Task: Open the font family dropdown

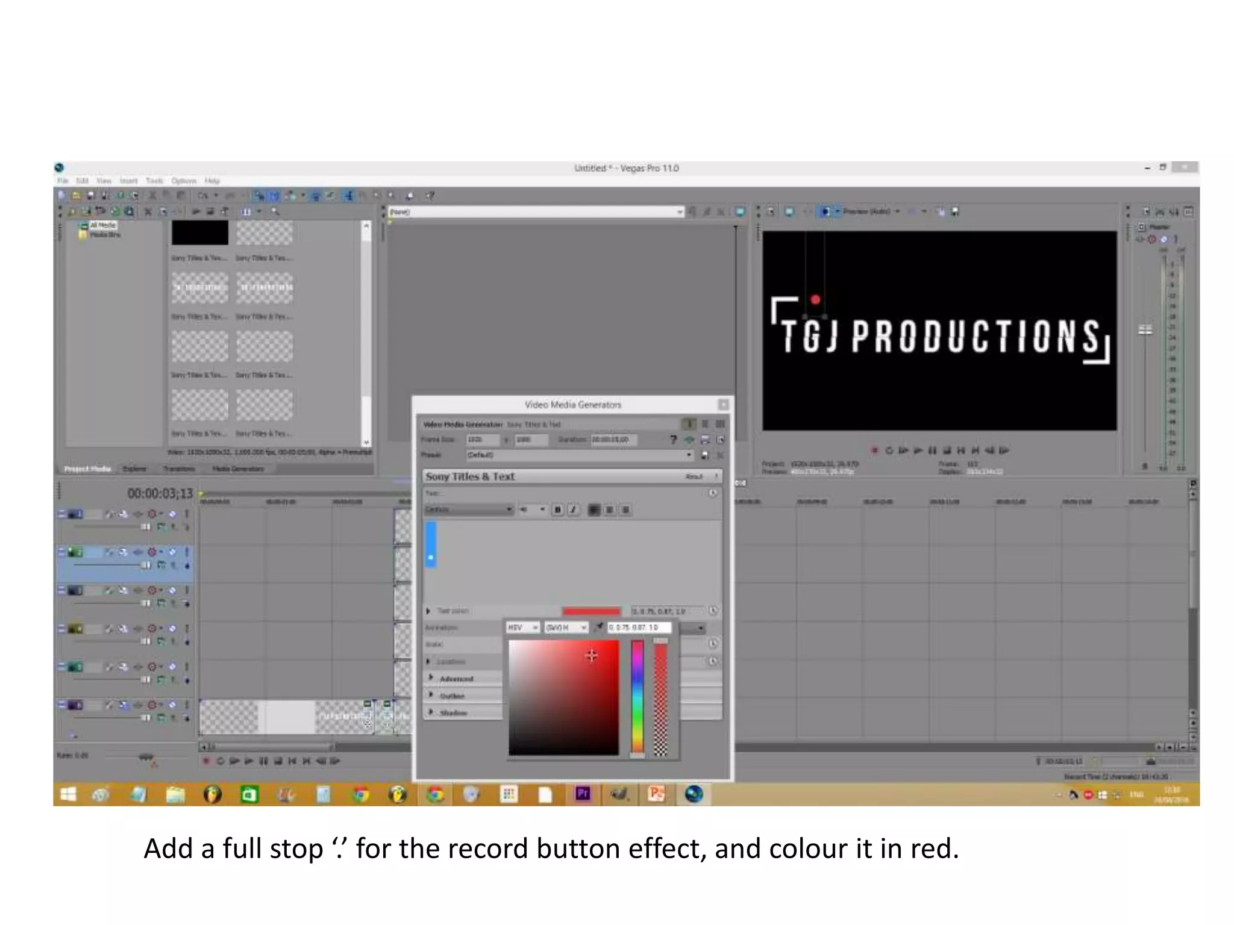Action: (x=469, y=510)
